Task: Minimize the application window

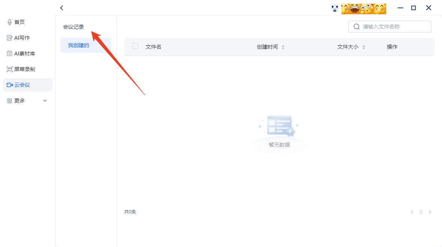Action: (400, 8)
